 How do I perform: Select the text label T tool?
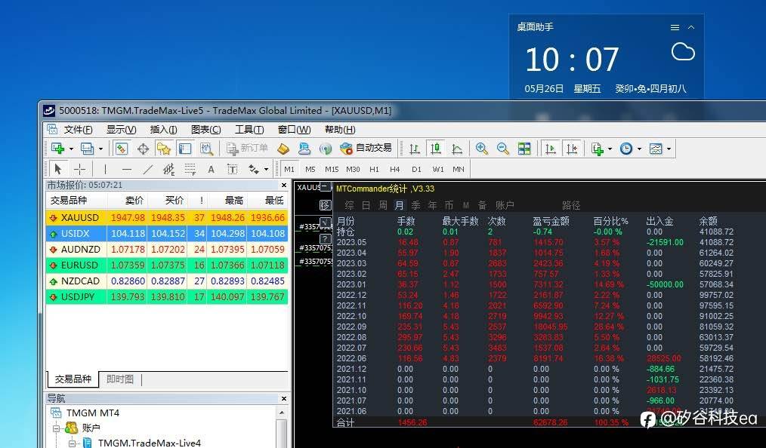click(233, 169)
